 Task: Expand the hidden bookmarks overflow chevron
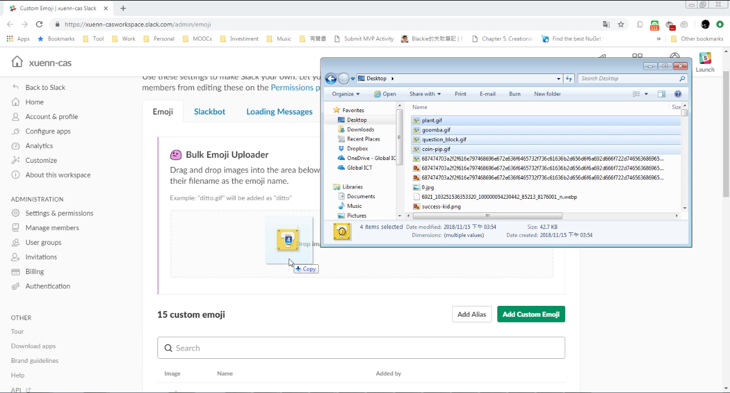pyautogui.click(x=659, y=39)
